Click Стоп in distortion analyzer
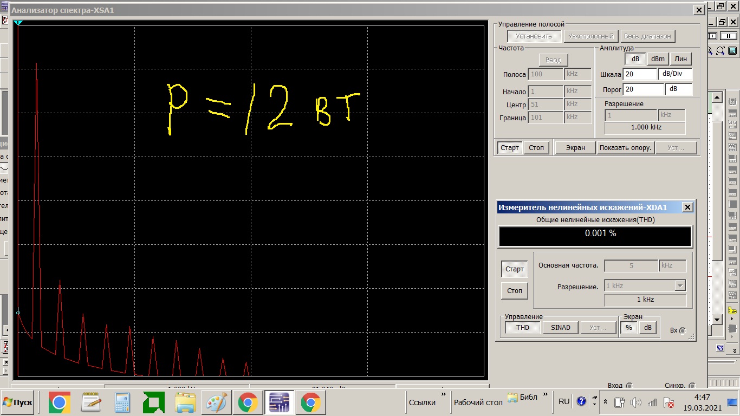Viewport: 740px width, 416px height. point(515,290)
